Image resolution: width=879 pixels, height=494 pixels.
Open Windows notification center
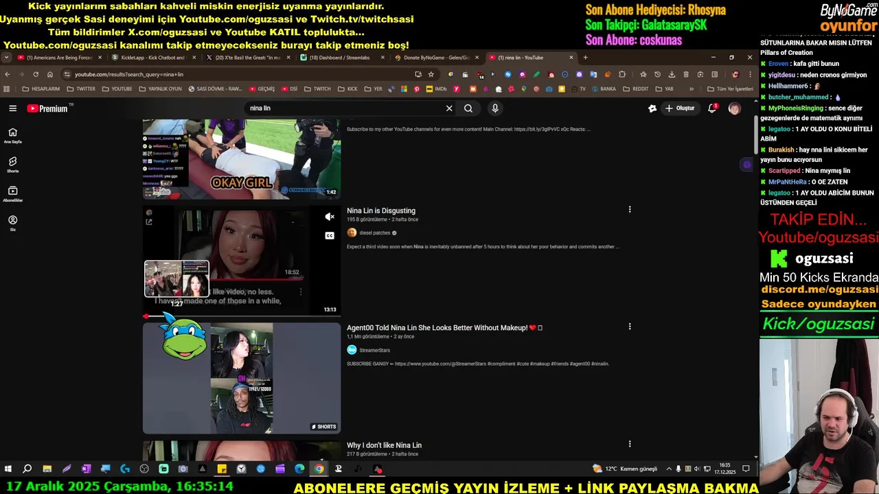tap(746, 469)
